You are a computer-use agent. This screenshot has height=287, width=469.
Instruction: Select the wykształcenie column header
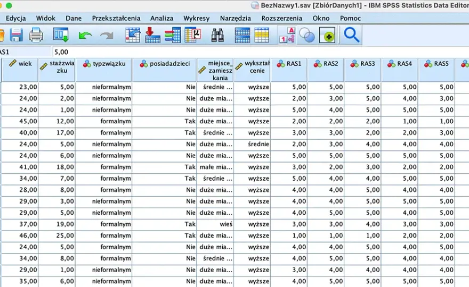click(252, 70)
